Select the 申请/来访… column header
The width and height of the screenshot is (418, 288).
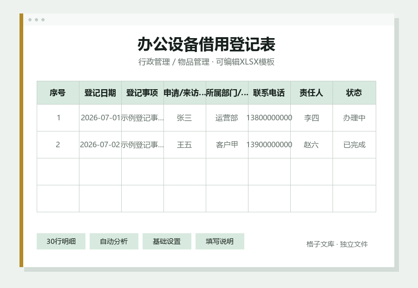(x=185, y=92)
